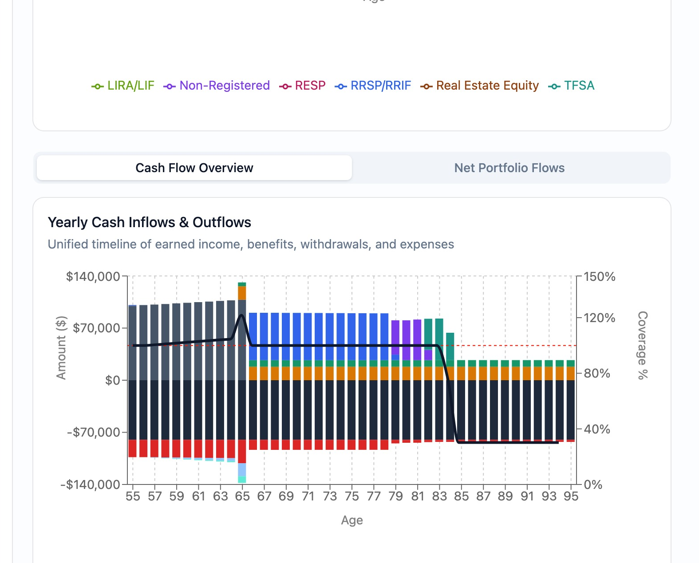699x563 pixels.
Task: Click the Age label under the cash flow chart
Action: (352, 520)
